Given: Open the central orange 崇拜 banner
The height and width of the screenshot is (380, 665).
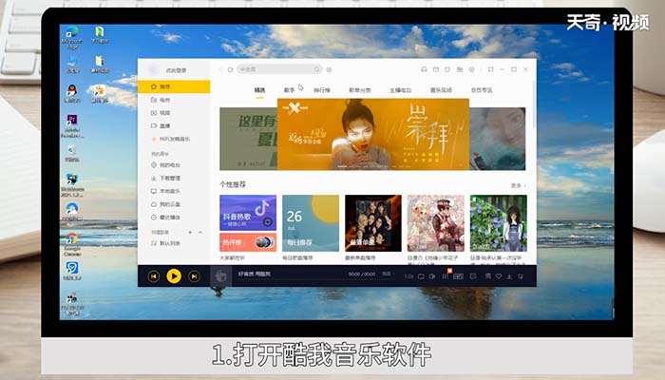Looking at the screenshot, I should 373,134.
